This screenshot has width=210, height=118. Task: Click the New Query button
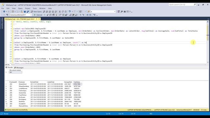pos(36,12)
